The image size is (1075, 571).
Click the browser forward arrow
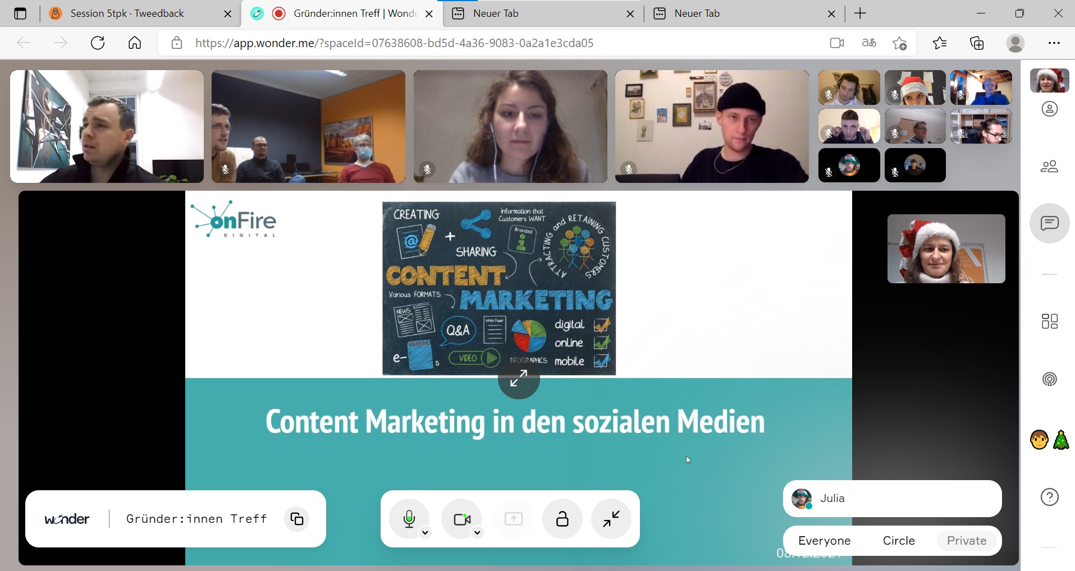tap(60, 43)
